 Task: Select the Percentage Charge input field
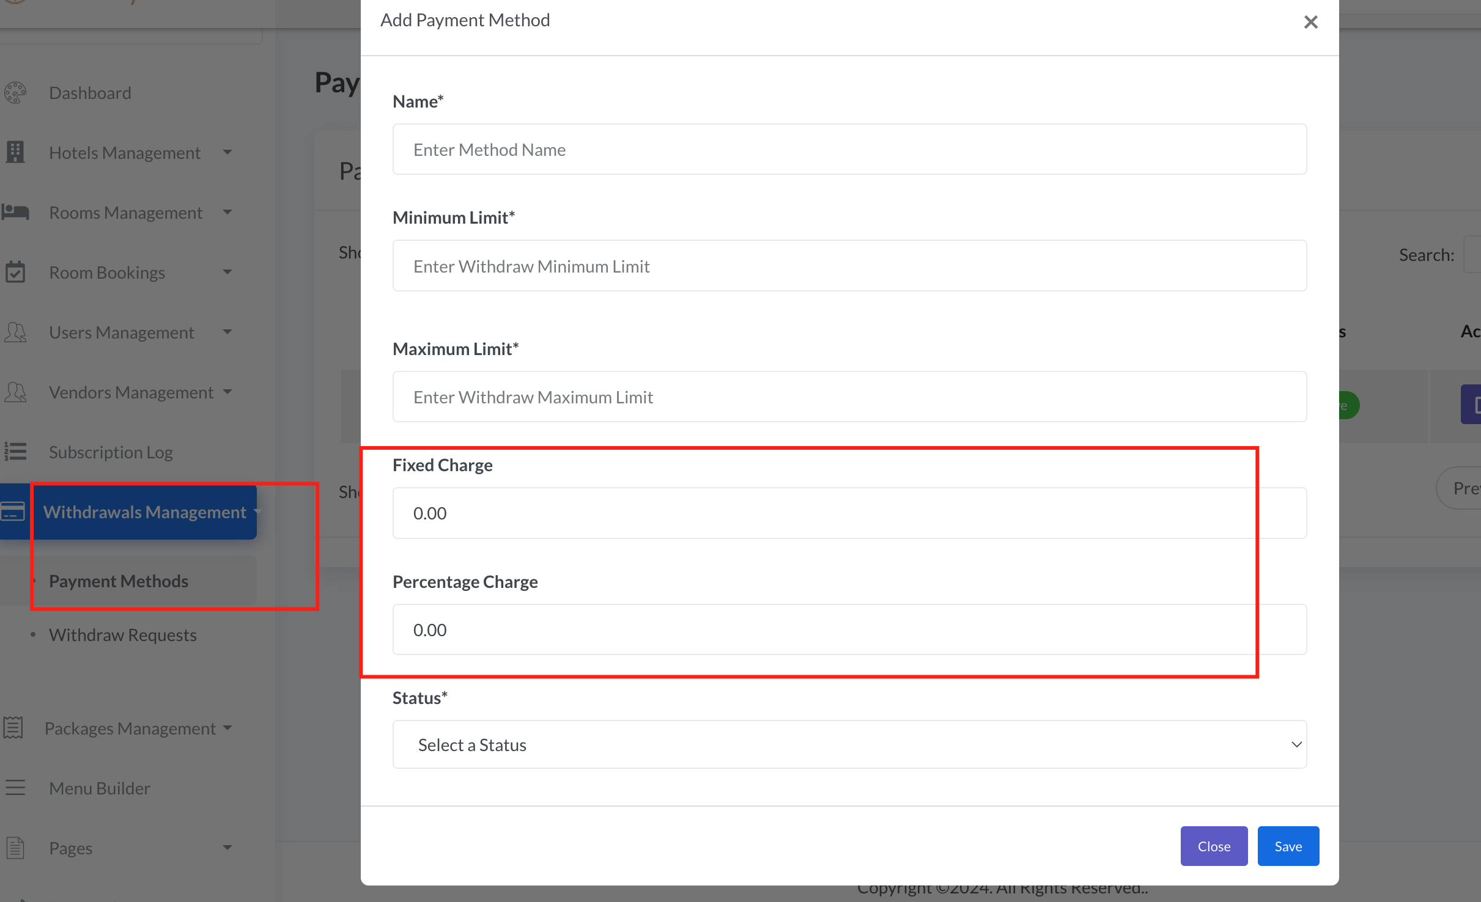coord(849,630)
